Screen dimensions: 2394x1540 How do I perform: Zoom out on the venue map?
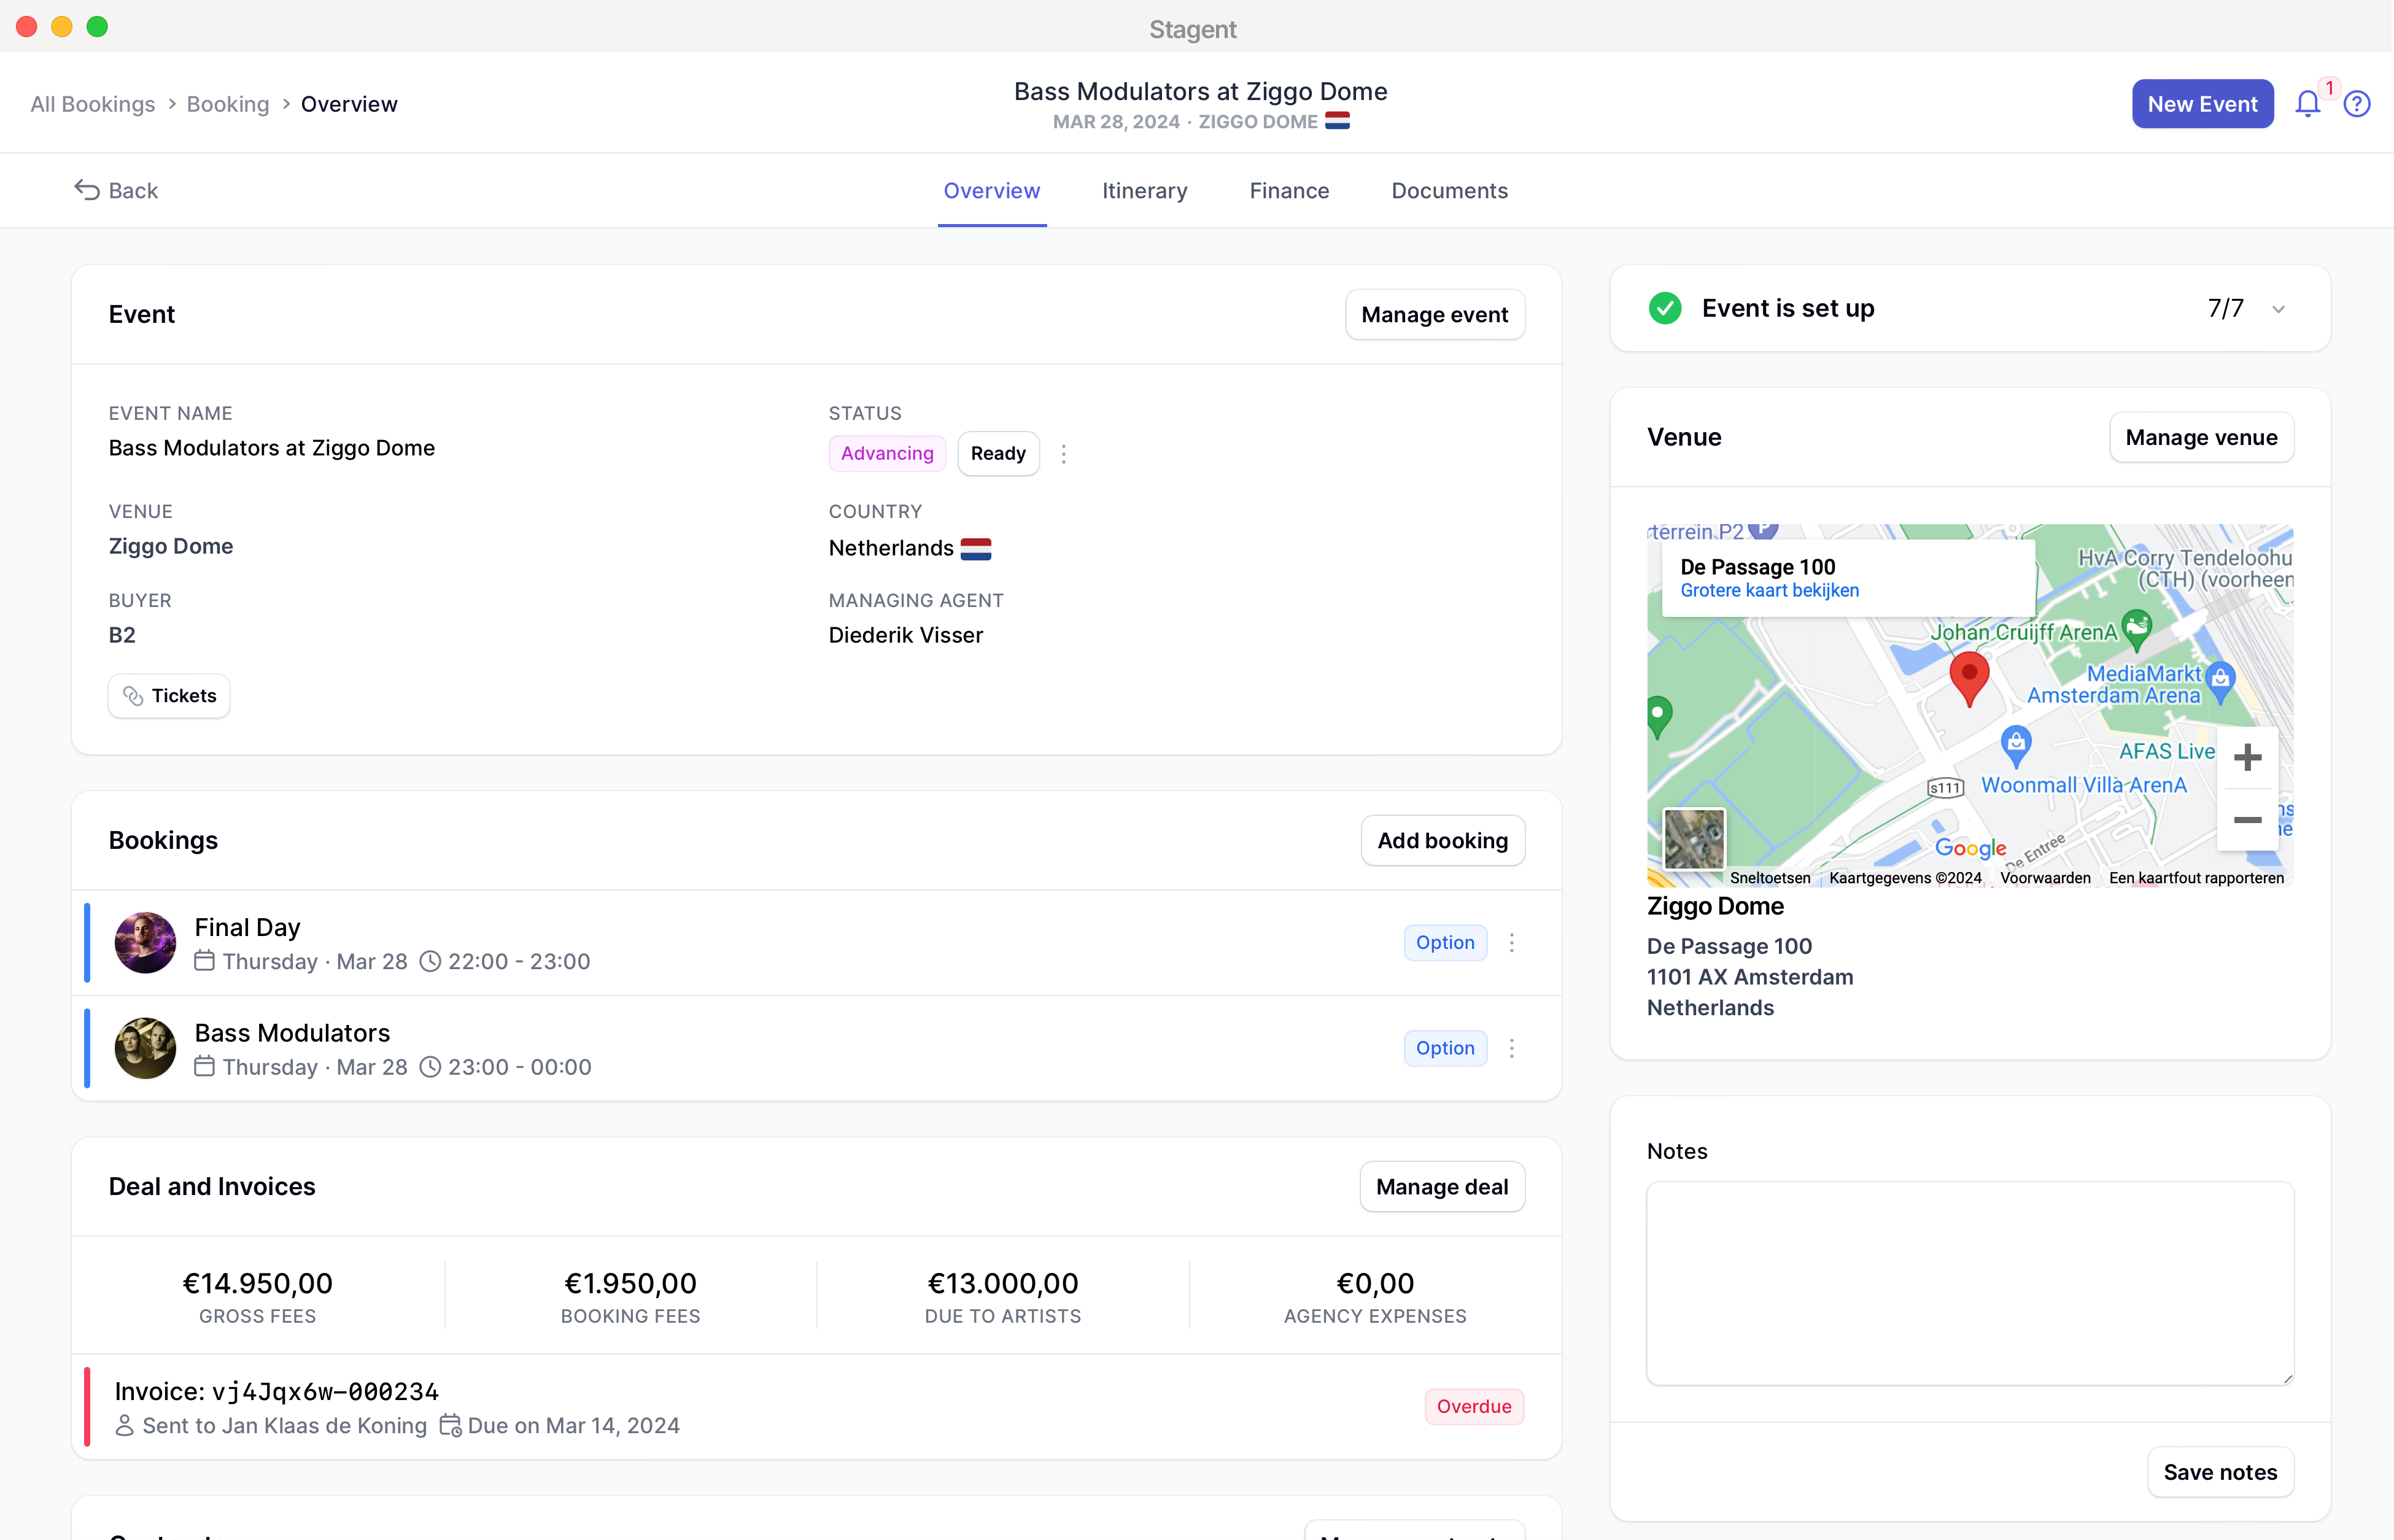[2247, 820]
